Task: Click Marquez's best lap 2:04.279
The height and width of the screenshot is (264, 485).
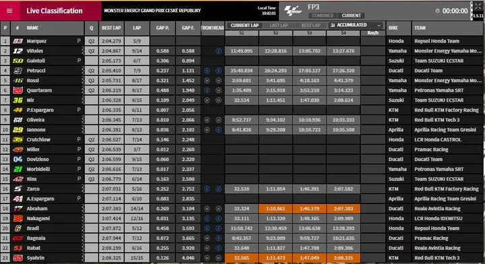Action: coord(111,41)
